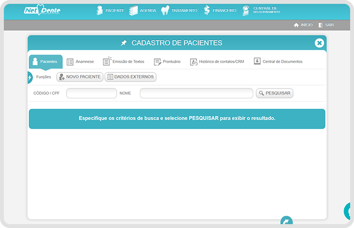
Task: Select the Pacientes tab
Action: coord(46,62)
